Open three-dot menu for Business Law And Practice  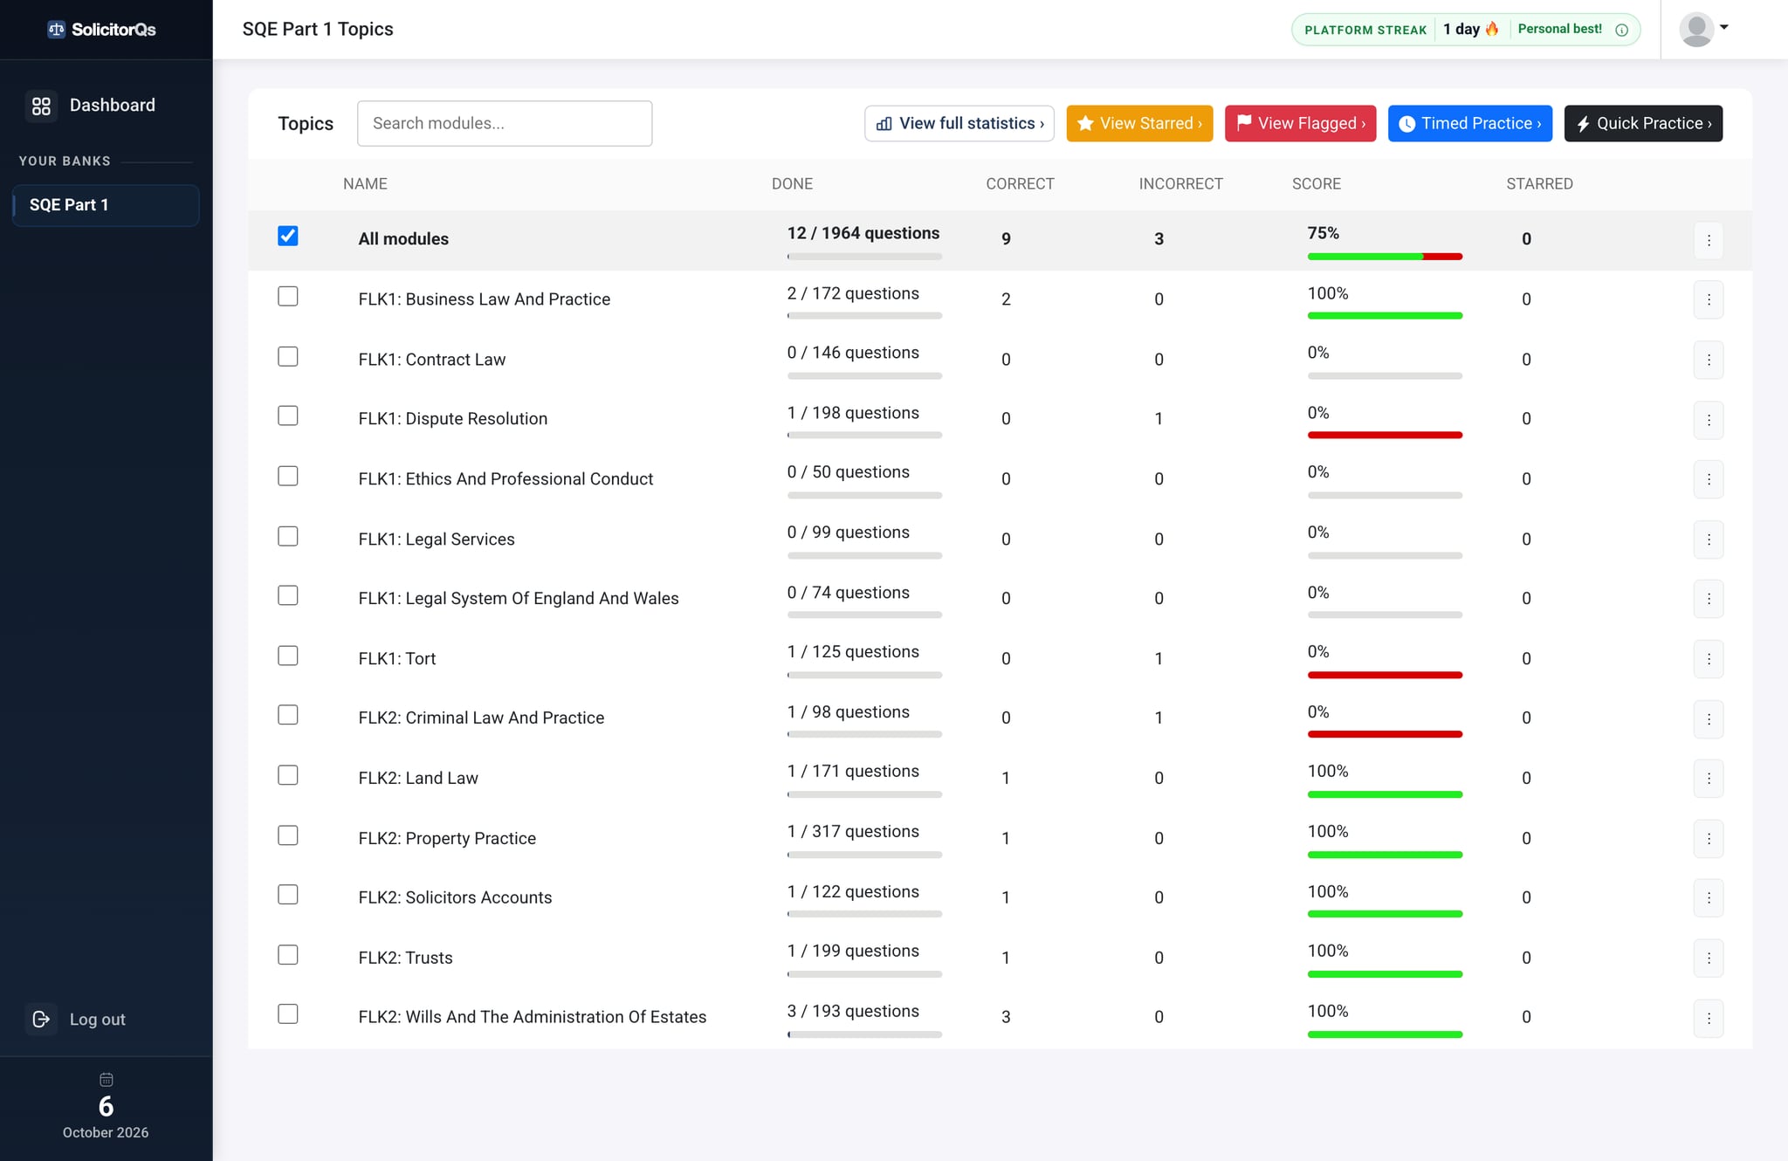click(x=1709, y=299)
